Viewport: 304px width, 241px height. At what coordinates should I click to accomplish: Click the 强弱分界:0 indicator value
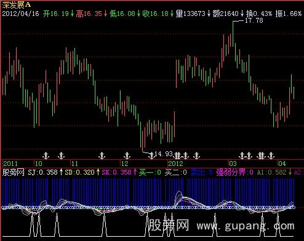[x=234, y=172]
